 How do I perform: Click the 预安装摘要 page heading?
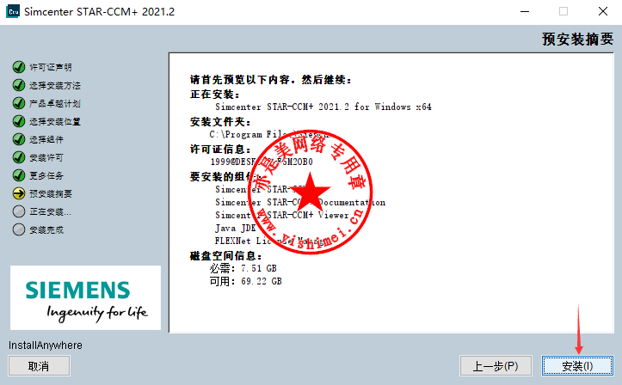[577, 40]
